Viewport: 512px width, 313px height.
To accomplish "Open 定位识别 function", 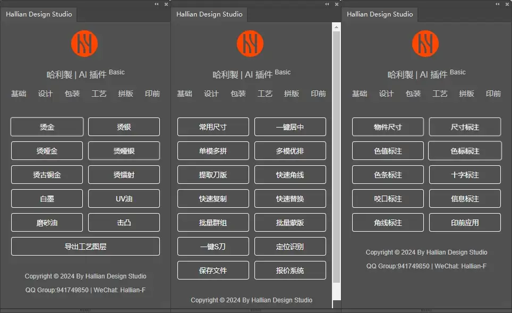I will 291,247.
